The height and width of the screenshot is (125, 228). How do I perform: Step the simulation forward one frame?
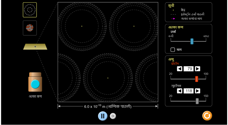(x=113, y=116)
